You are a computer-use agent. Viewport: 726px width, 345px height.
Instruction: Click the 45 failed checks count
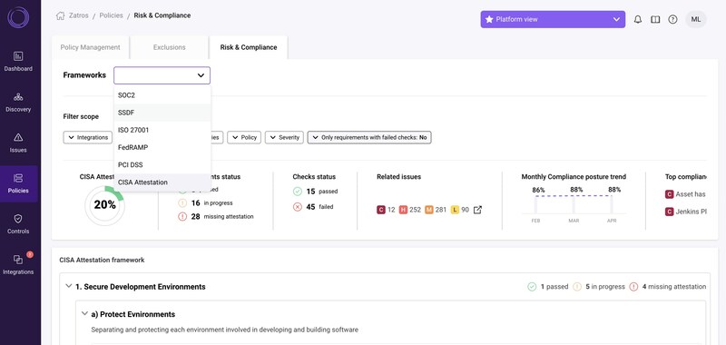[x=310, y=207]
